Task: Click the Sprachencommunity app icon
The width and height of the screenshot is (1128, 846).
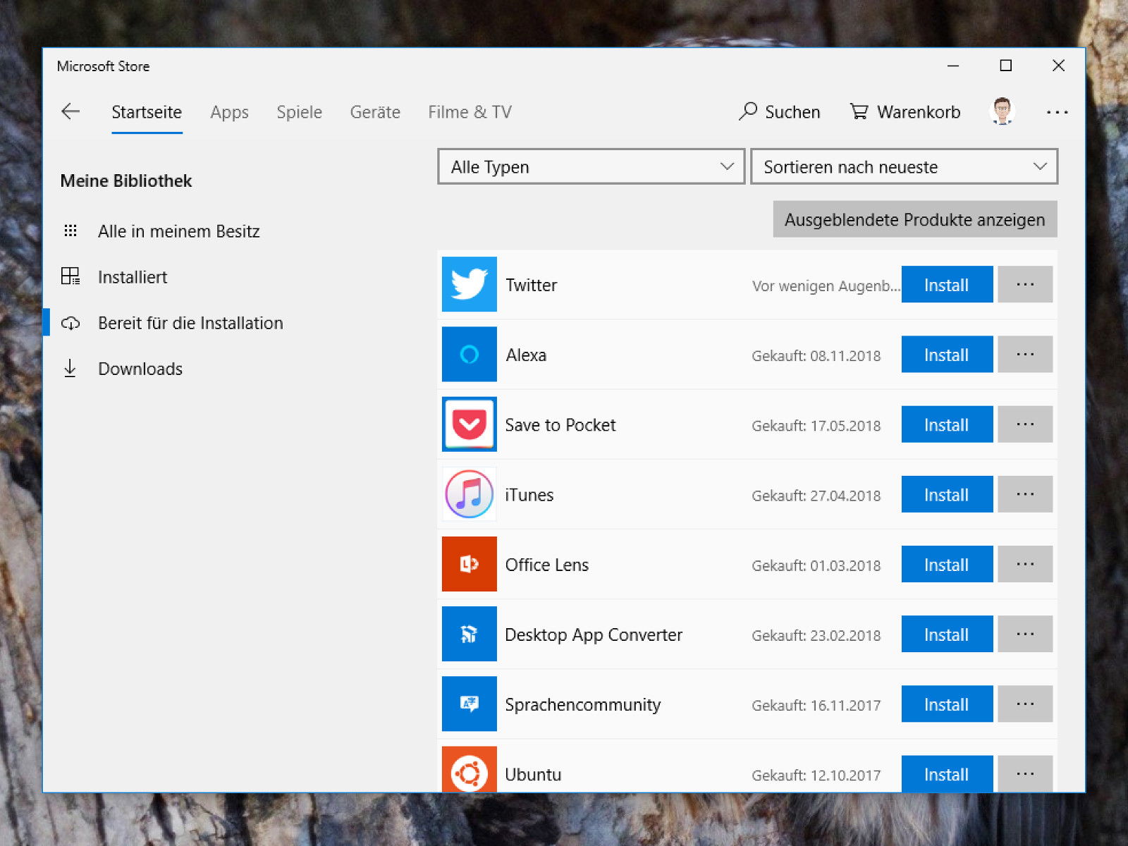Action: coord(470,704)
